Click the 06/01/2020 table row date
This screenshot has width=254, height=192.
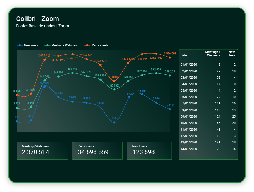(189, 97)
